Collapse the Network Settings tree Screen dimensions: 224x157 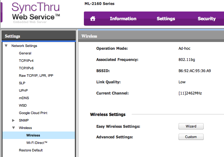(6, 46)
